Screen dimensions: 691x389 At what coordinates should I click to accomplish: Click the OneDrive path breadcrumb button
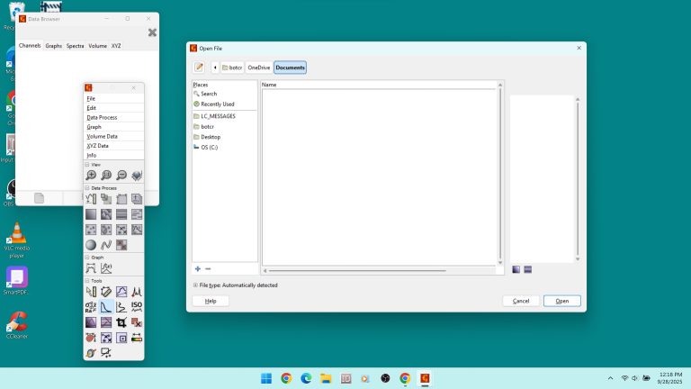coord(258,68)
